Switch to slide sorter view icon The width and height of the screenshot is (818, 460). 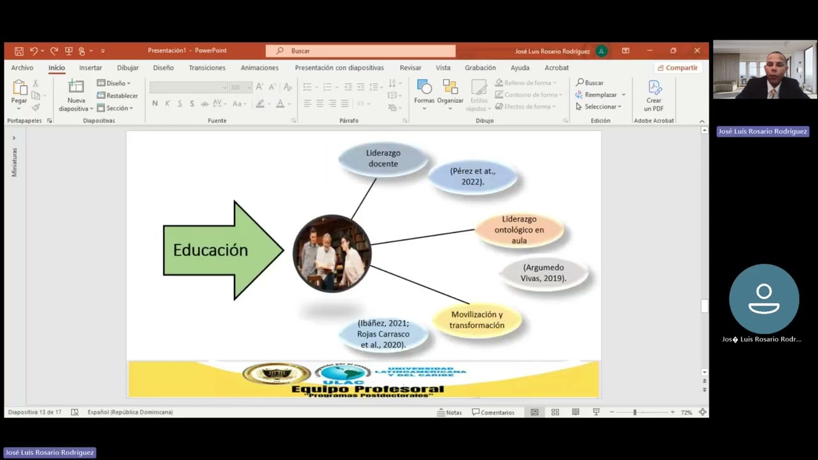click(555, 413)
